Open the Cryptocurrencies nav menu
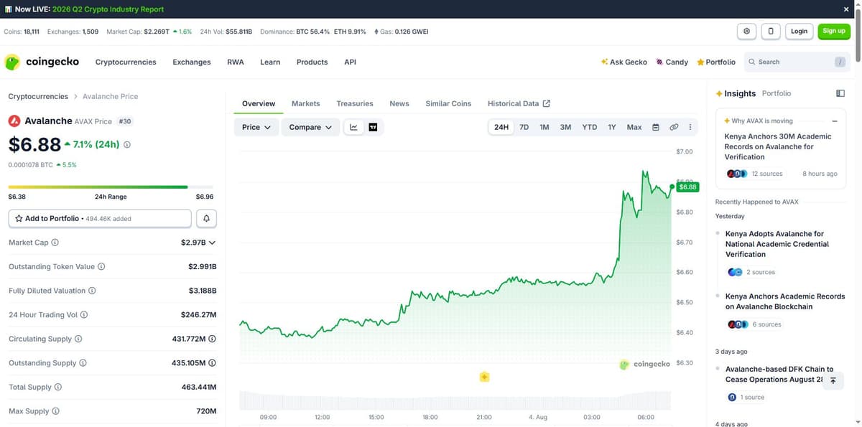862x427 pixels. pos(126,62)
